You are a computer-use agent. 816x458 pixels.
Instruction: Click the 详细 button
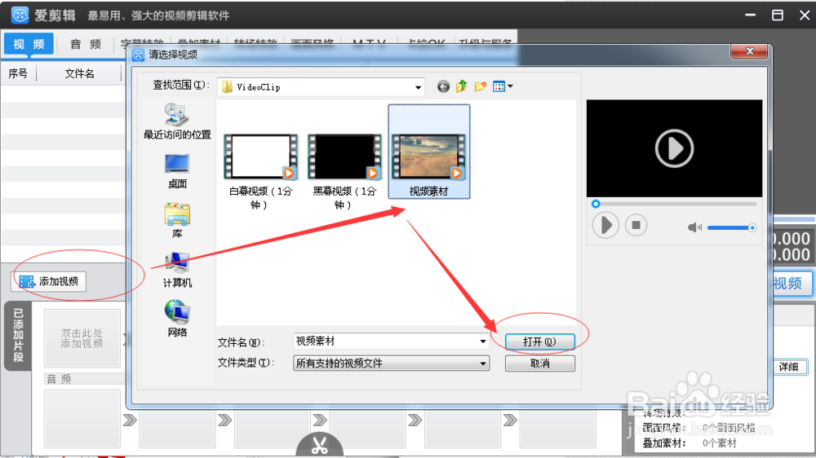[788, 367]
